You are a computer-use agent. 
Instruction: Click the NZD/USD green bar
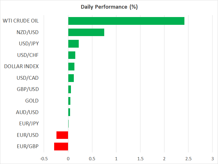click(86, 32)
